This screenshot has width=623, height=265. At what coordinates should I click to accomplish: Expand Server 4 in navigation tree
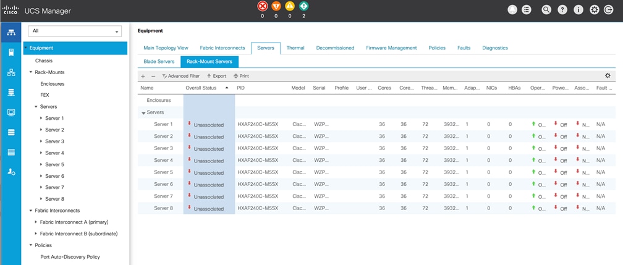41,153
